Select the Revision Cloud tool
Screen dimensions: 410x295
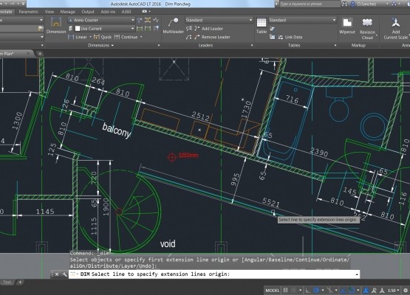click(367, 29)
